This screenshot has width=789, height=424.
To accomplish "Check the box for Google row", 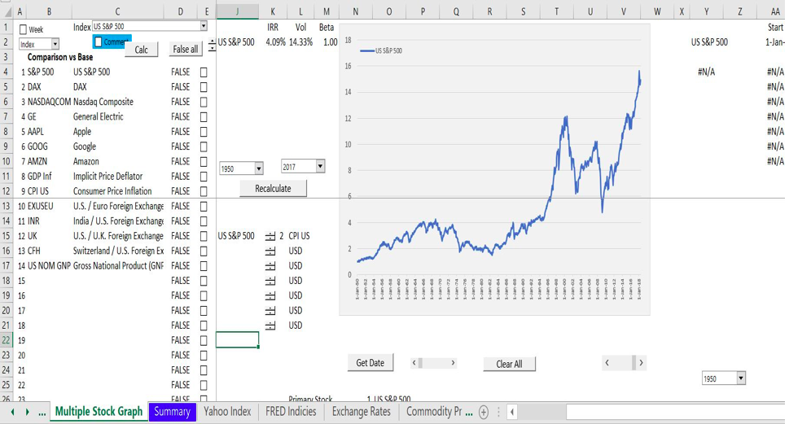I will tap(204, 146).
